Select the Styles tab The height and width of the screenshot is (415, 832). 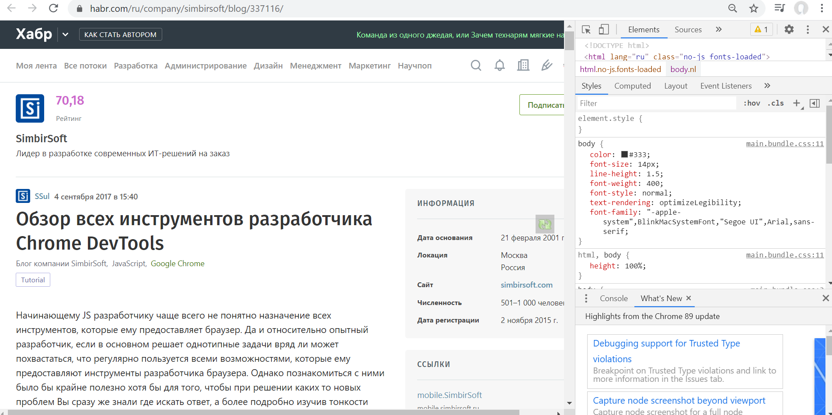592,86
